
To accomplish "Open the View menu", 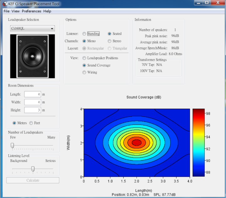I will point(16,11).
